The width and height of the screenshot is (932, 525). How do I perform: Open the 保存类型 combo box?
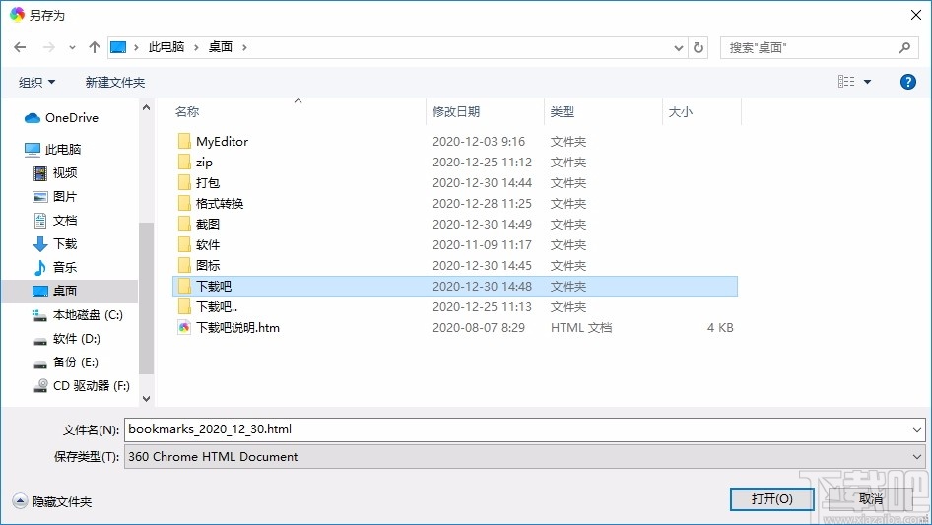(x=525, y=457)
